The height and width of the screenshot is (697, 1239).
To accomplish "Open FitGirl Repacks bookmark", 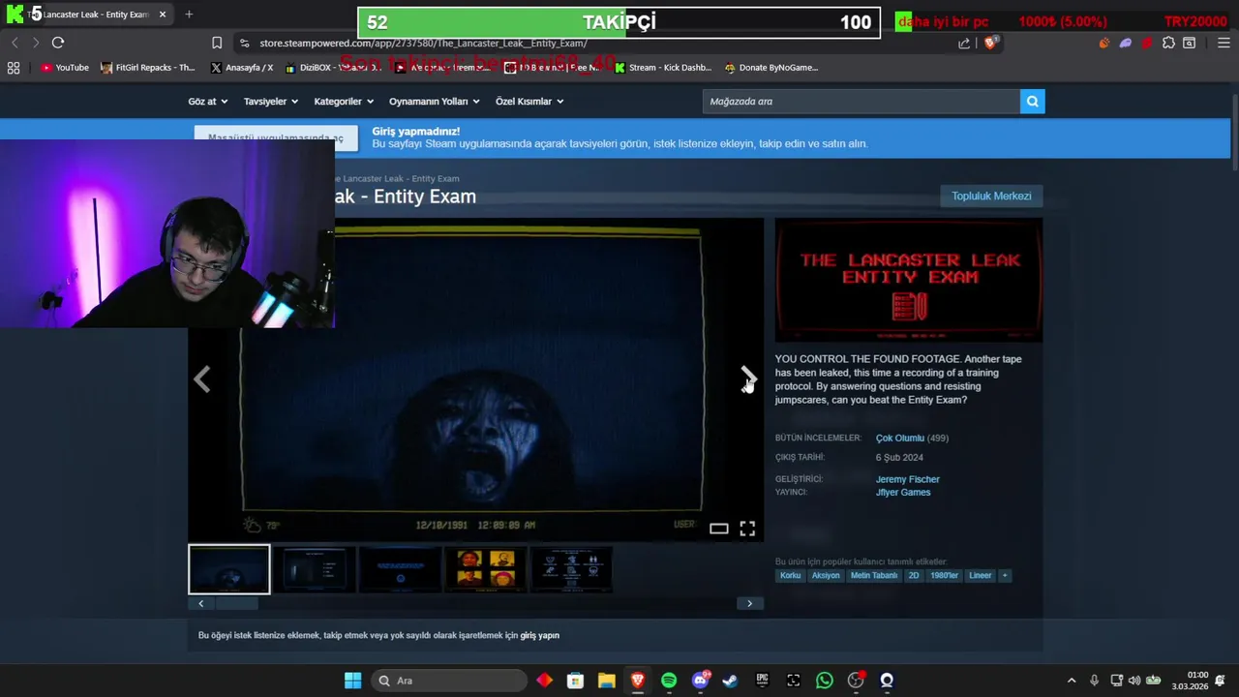I will coord(148,68).
